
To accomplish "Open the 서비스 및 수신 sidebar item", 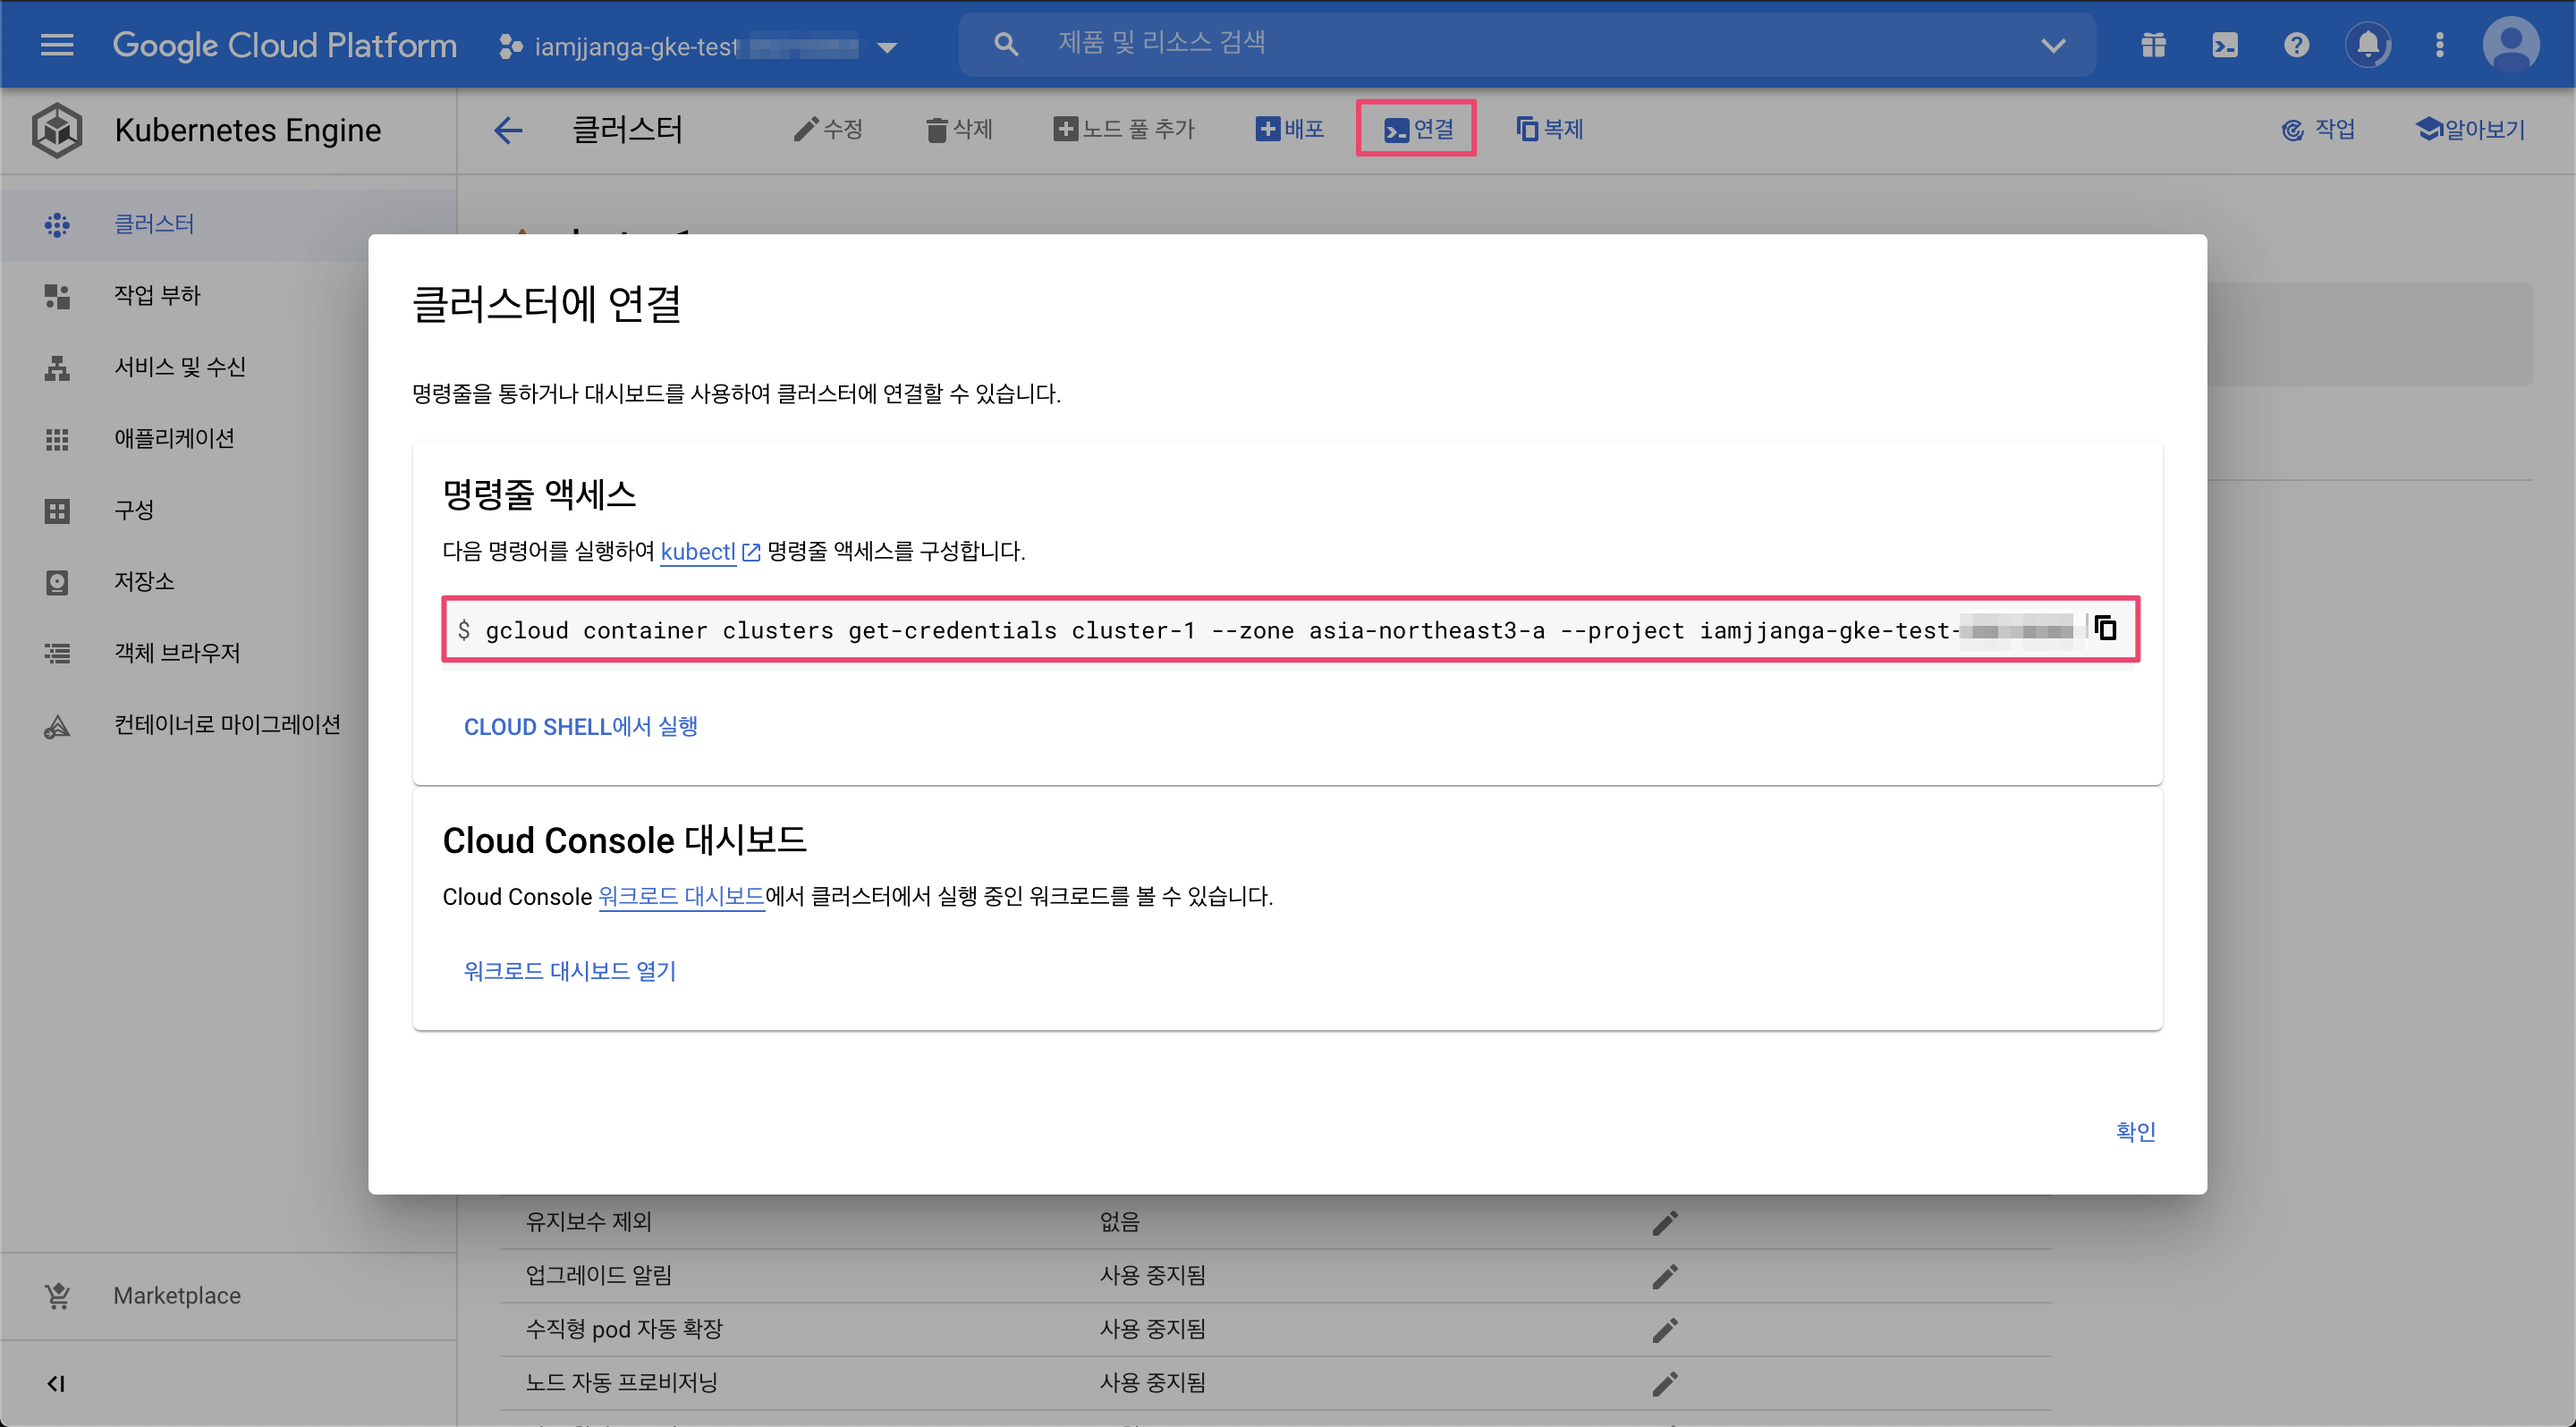I will [179, 367].
